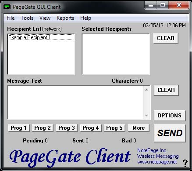Open the Tools menu
The width and height of the screenshot is (192, 171).
coord(27,18)
